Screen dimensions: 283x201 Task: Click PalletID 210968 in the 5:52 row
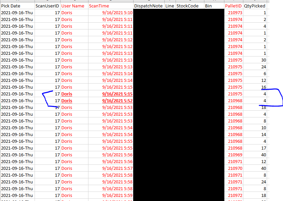tap(234, 101)
